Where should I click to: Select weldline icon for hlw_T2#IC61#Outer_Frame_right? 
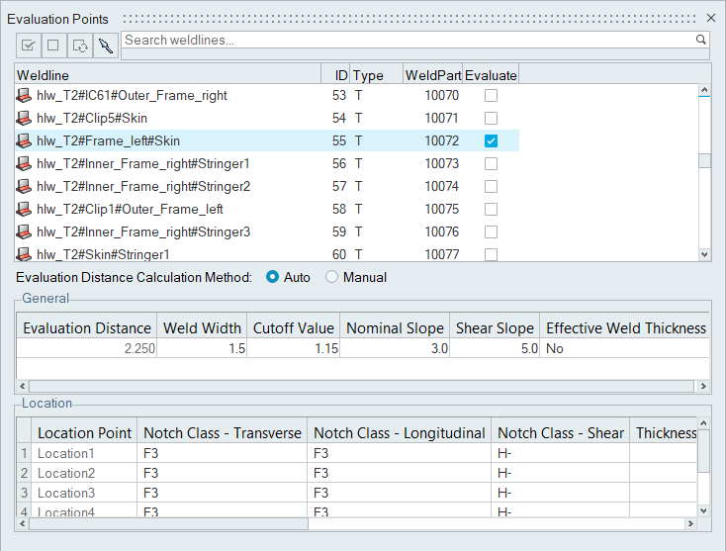[x=25, y=96]
